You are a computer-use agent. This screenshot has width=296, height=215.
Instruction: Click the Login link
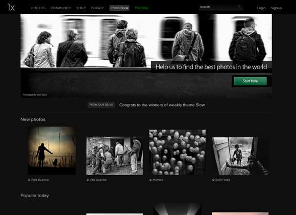click(x=261, y=8)
